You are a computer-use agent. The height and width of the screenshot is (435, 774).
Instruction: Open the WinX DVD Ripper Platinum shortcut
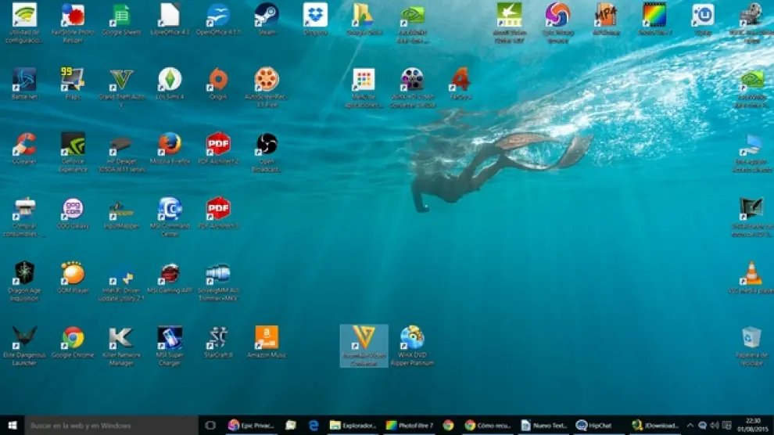tap(412, 338)
